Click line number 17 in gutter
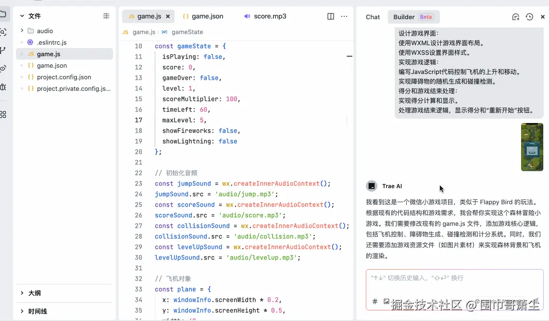 coord(138,120)
